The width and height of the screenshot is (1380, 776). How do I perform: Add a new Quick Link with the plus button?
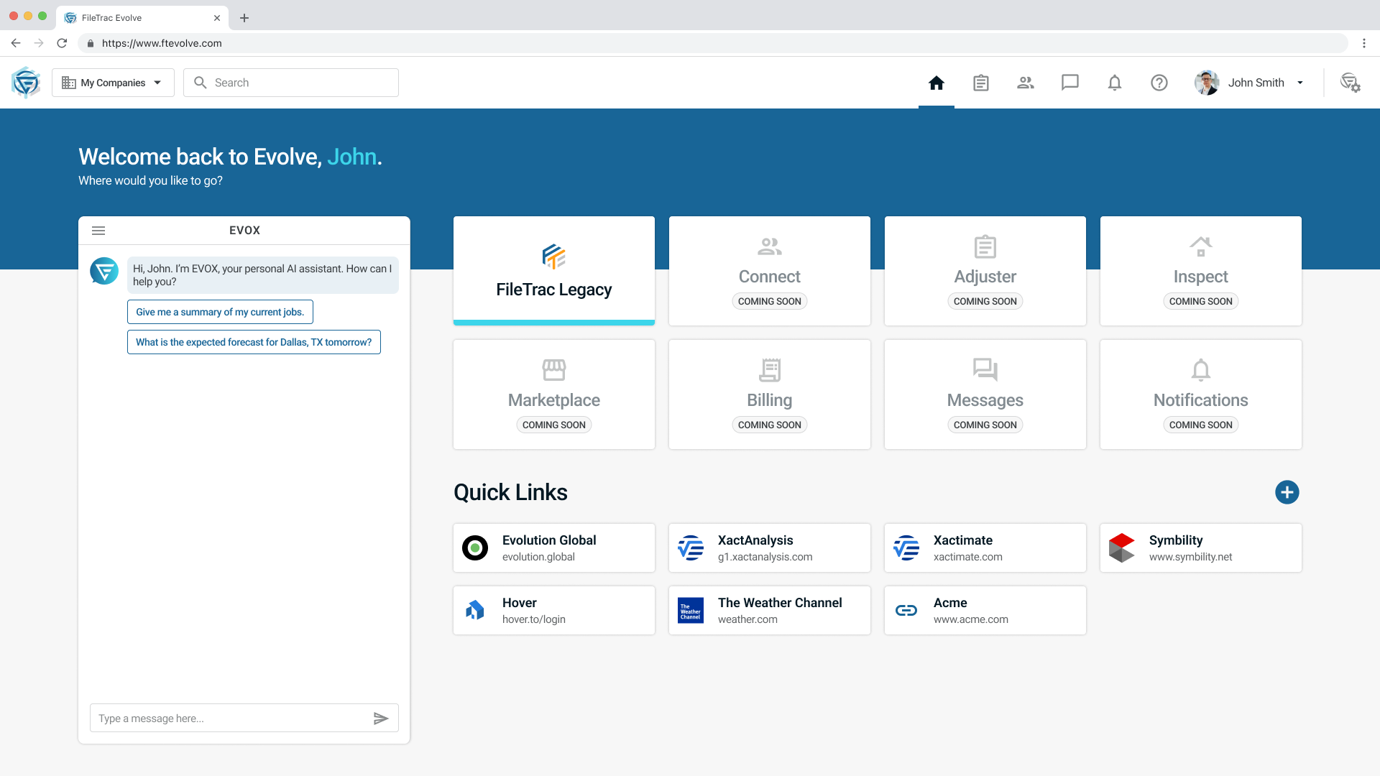tap(1287, 492)
